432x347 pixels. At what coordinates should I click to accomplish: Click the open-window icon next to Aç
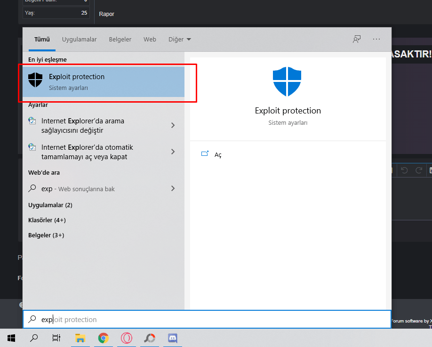pyautogui.click(x=205, y=153)
